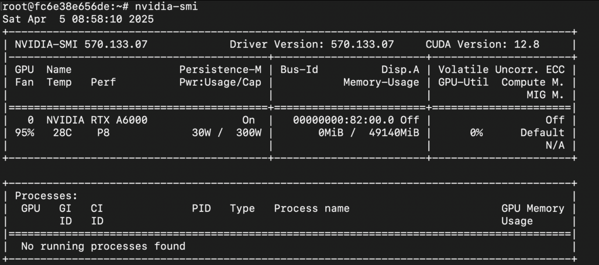Click the Volatile Uncorr. ECC header
Screen dimensions: 599x265
pos(501,69)
